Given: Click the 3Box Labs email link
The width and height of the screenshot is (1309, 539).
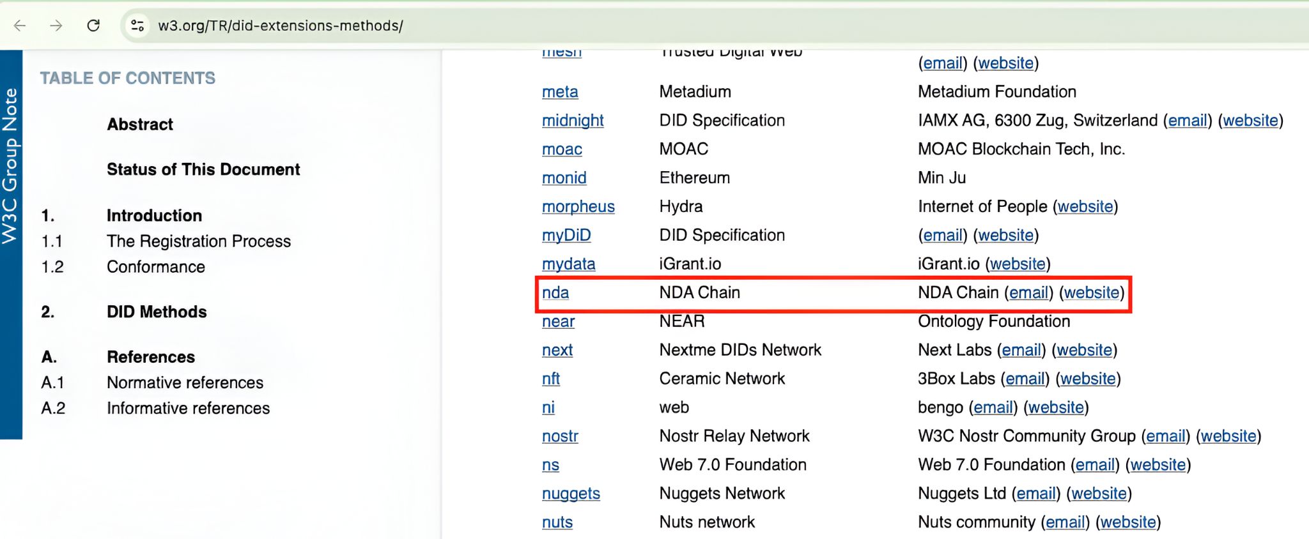Looking at the screenshot, I should 1025,379.
